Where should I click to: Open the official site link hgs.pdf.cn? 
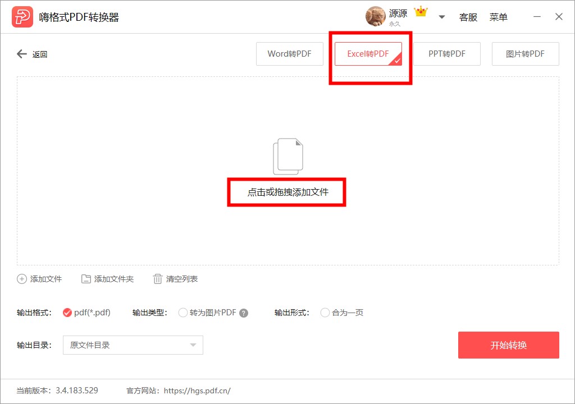pyautogui.click(x=197, y=391)
